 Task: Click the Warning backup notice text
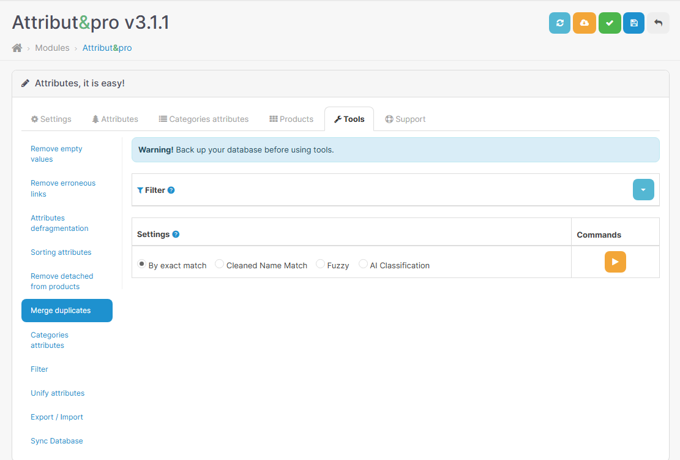(x=236, y=149)
